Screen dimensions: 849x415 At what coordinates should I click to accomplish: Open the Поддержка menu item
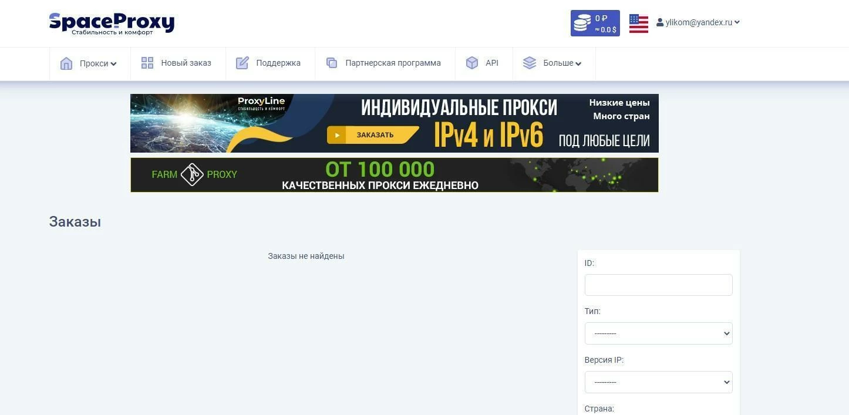coord(270,63)
